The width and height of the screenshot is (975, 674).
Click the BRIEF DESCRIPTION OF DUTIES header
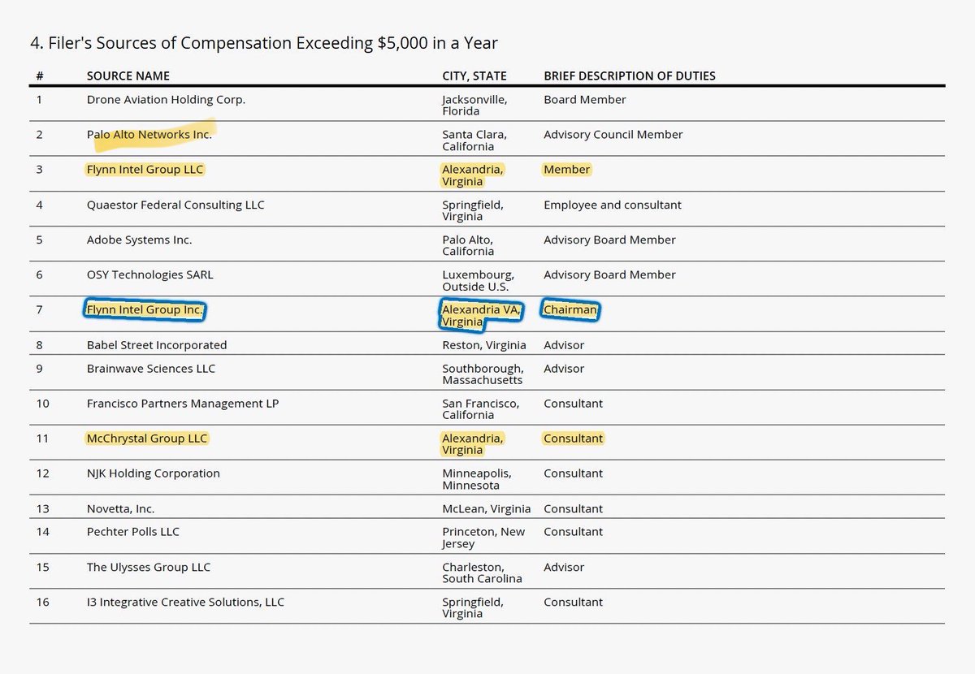[630, 76]
